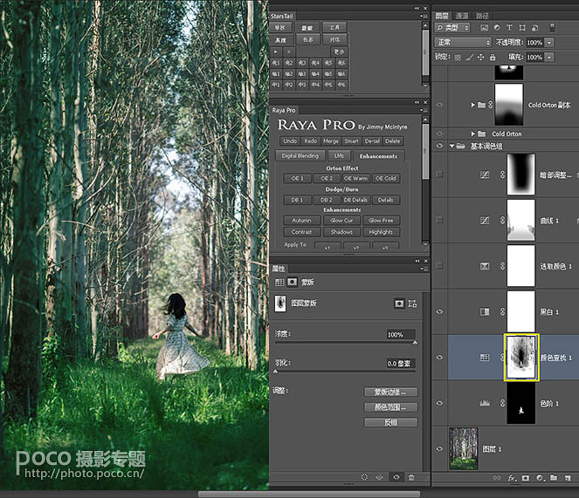Click the mask icon in the Properties header
This screenshot has height=498, width=579.
(x=292, y=283)
